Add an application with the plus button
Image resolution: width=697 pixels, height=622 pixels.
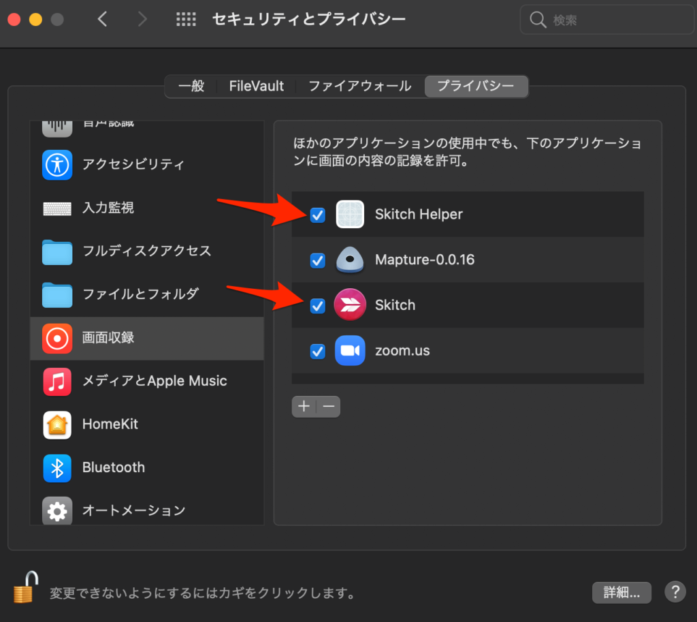click(304, 406)
